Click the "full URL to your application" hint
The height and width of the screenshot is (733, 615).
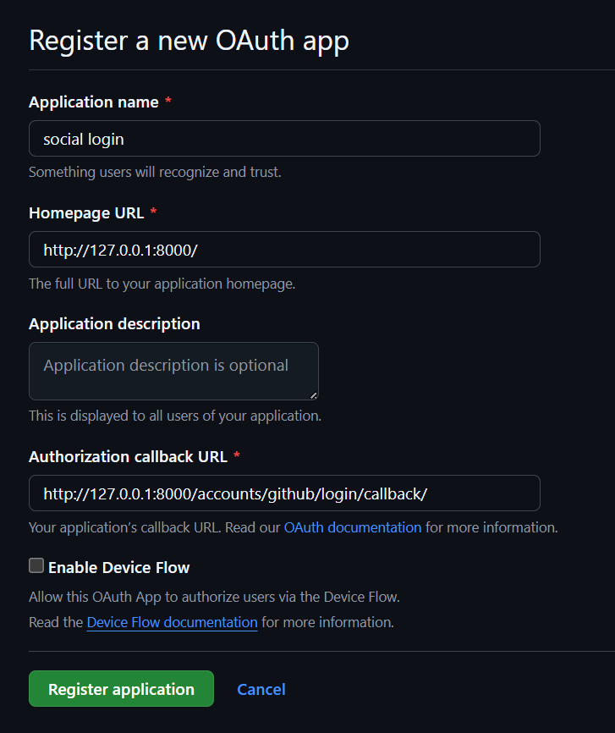[x=162, y=284]
